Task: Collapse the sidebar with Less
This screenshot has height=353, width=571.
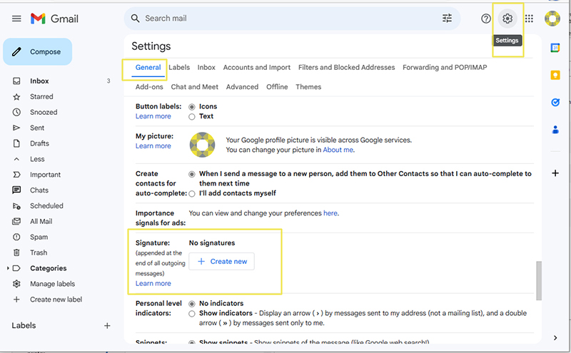Action: 37,159
